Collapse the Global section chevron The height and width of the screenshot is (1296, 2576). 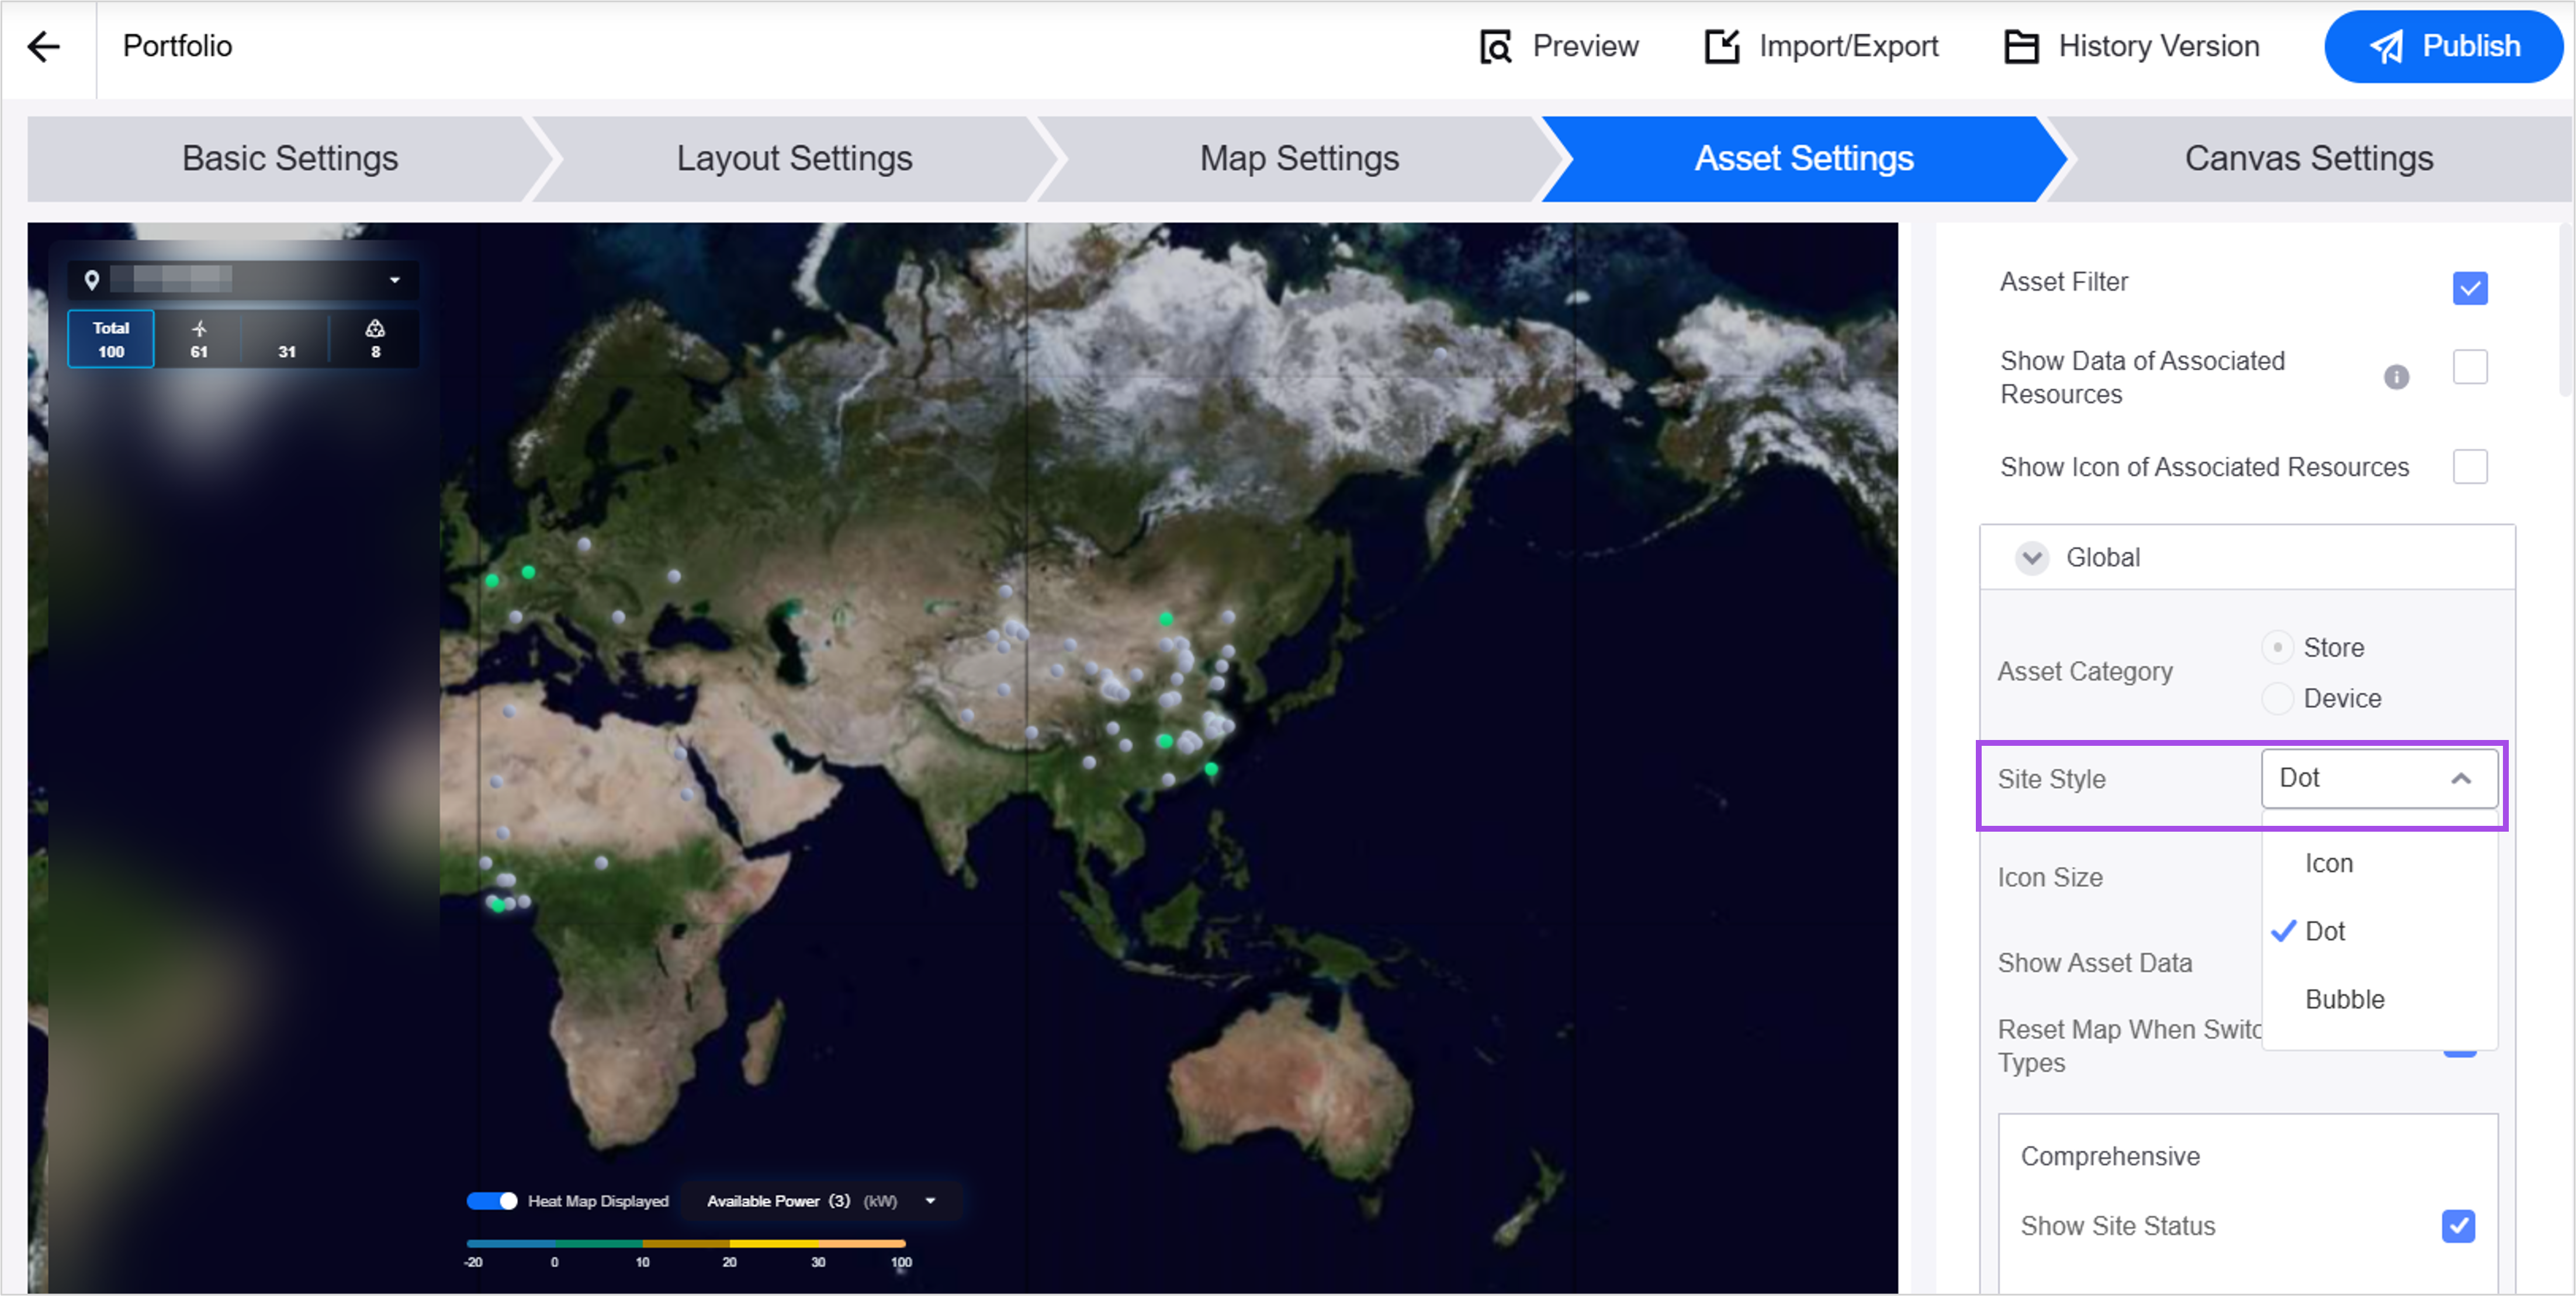pos(2031,558)
